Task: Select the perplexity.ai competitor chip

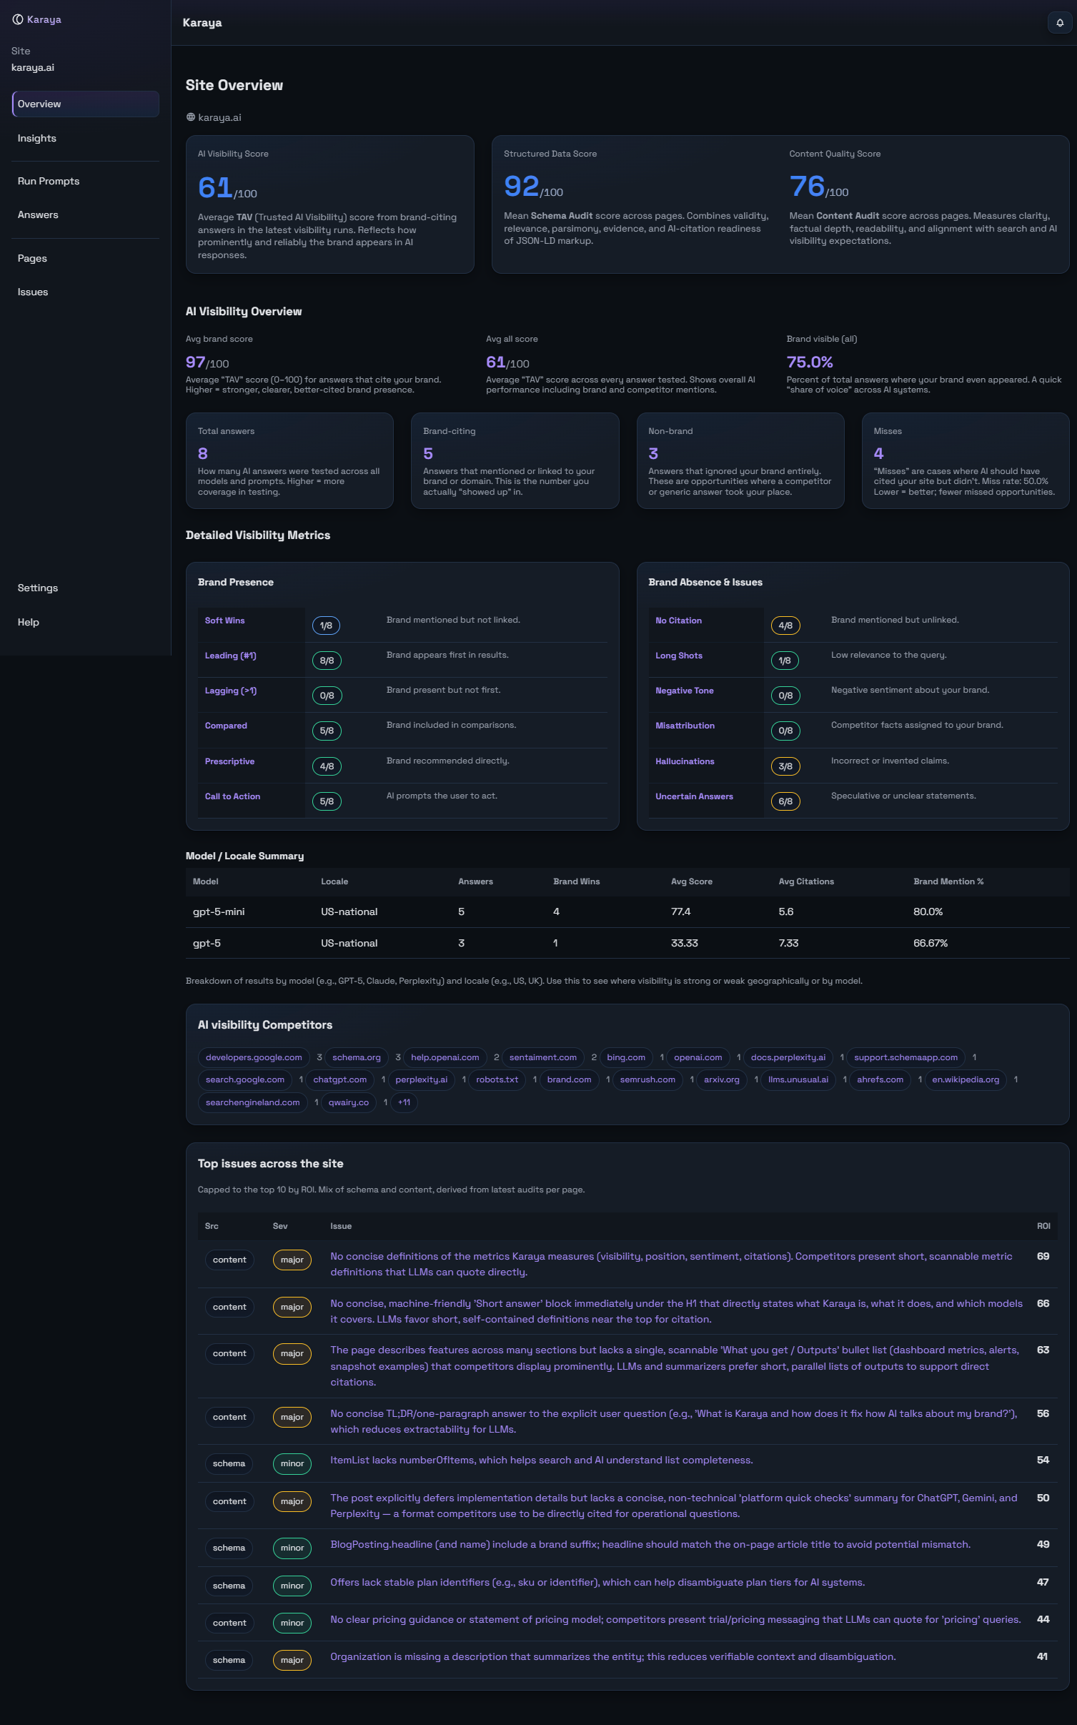Action: point(421,1079)
